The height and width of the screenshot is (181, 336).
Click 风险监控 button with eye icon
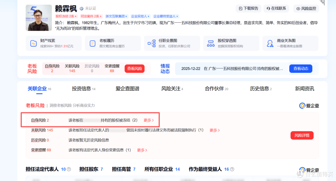pos(306,9)
